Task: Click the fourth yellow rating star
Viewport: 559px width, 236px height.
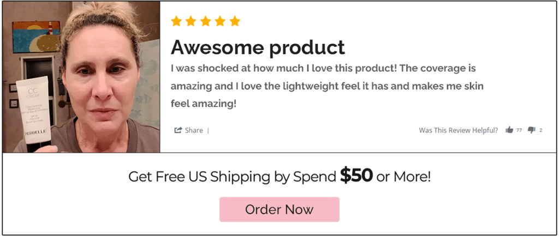Action: point(220,21)
